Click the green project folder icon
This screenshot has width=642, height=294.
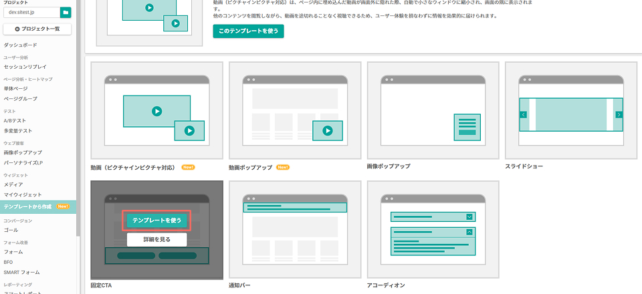coord(66,12)
